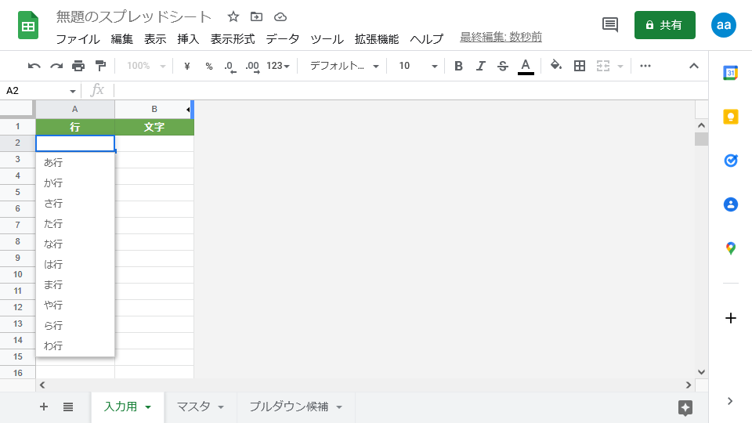This screenshot has width=752, height=423.
Task: Add a new sheet
Action: tap(44, 407)
